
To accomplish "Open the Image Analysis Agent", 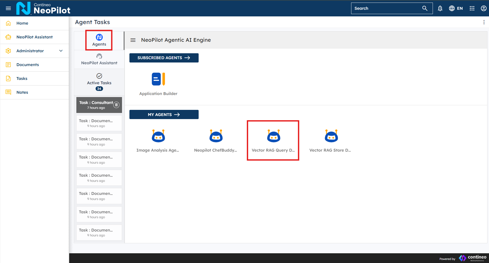I will [158, 136].
